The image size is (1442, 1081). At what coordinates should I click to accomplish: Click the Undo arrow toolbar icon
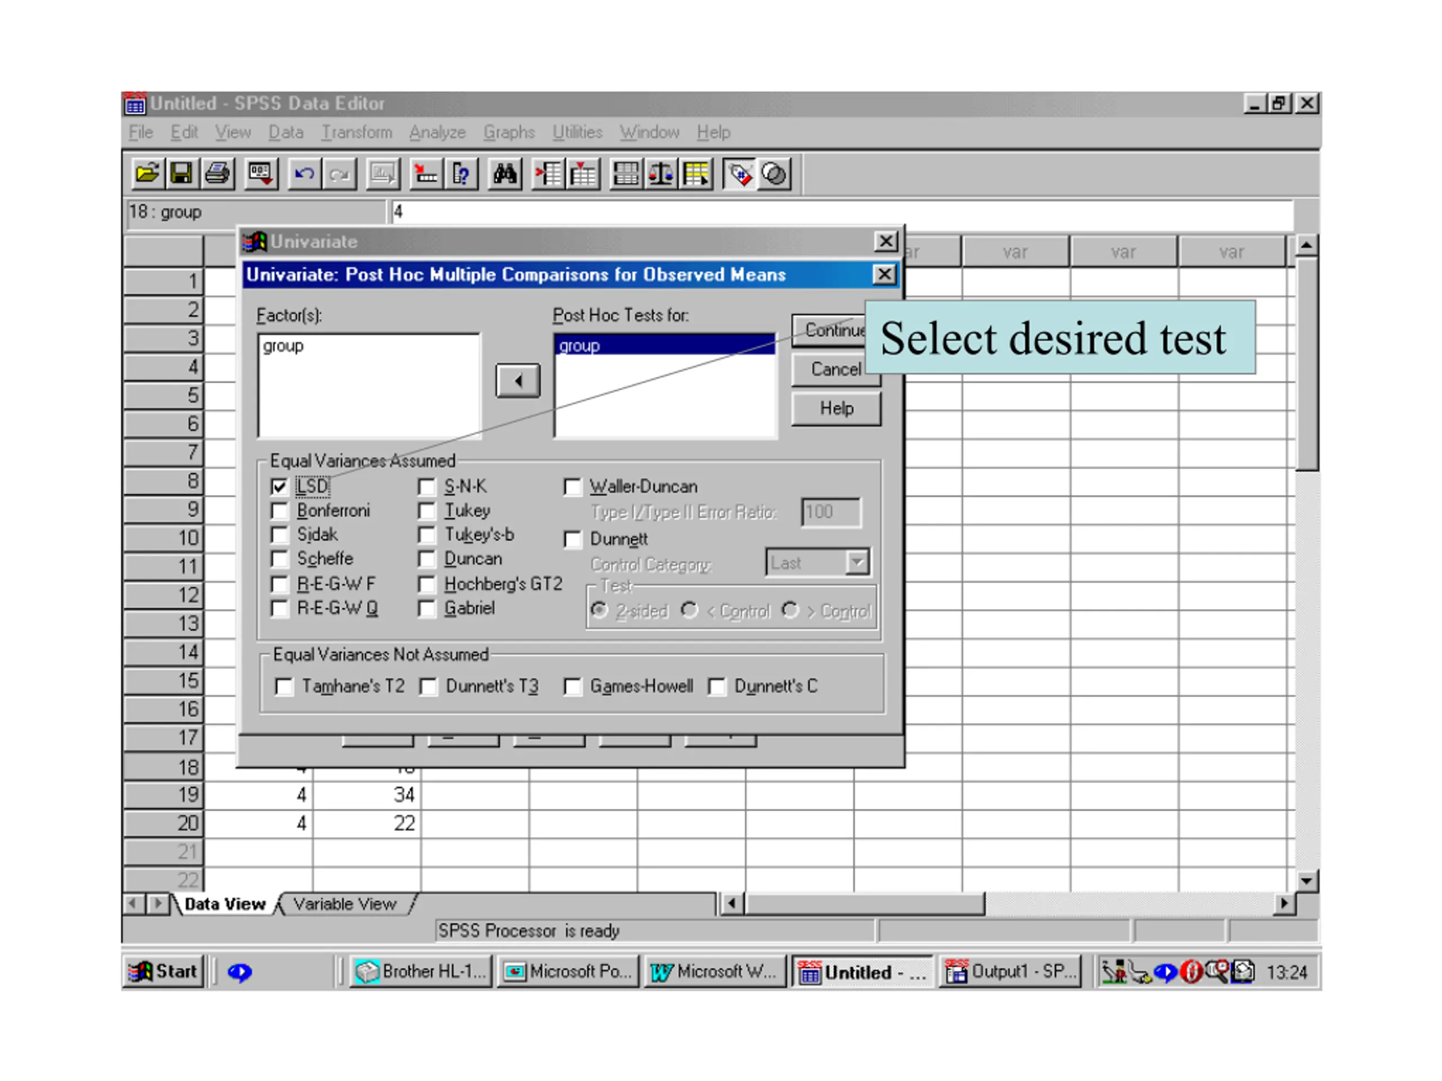pyautogui.click(x=304, y=174)
